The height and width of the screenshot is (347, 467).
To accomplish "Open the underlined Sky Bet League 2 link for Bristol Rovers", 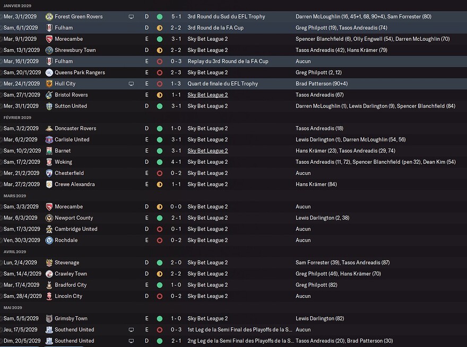I will [x=207, y=95].
